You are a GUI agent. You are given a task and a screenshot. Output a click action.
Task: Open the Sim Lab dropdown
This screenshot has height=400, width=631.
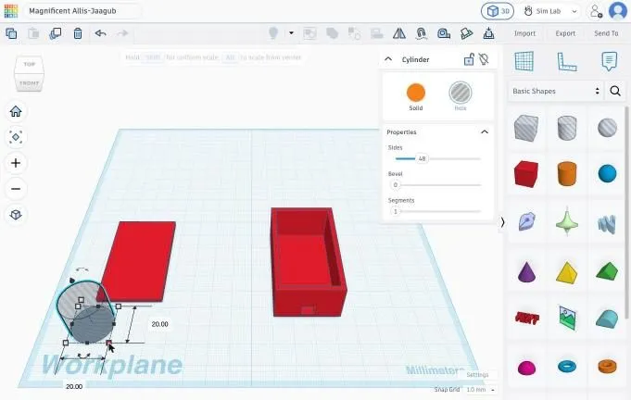(551, 11)
